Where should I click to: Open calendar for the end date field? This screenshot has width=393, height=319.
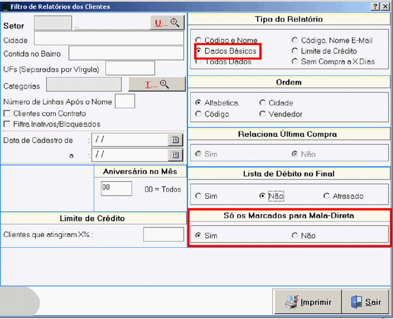point(175,155)
